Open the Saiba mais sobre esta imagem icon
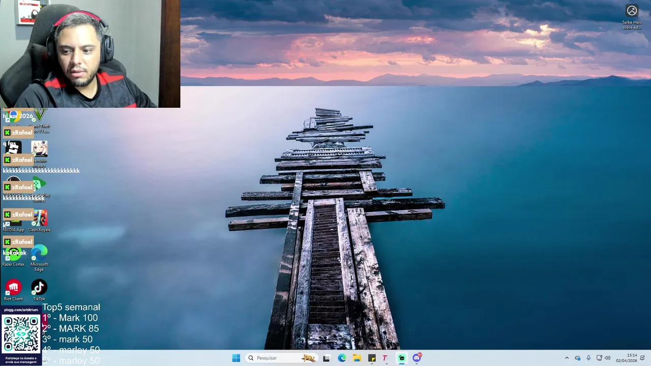Image resolution: width=651 pixels, height=366 pixels. 632,17
